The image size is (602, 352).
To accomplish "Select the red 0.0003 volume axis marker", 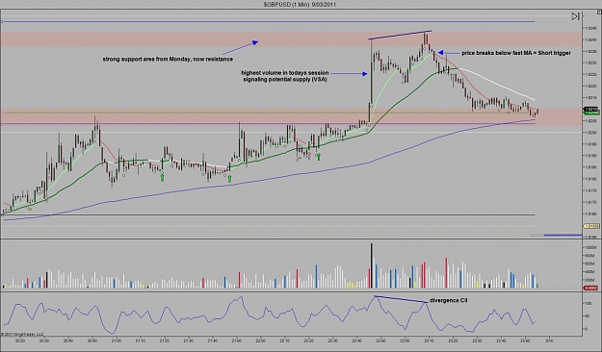I will [x=591, y=288].
